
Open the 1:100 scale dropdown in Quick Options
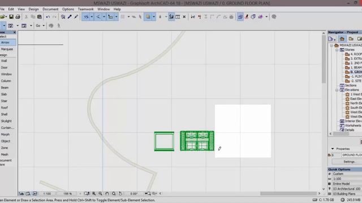point(347,179)
